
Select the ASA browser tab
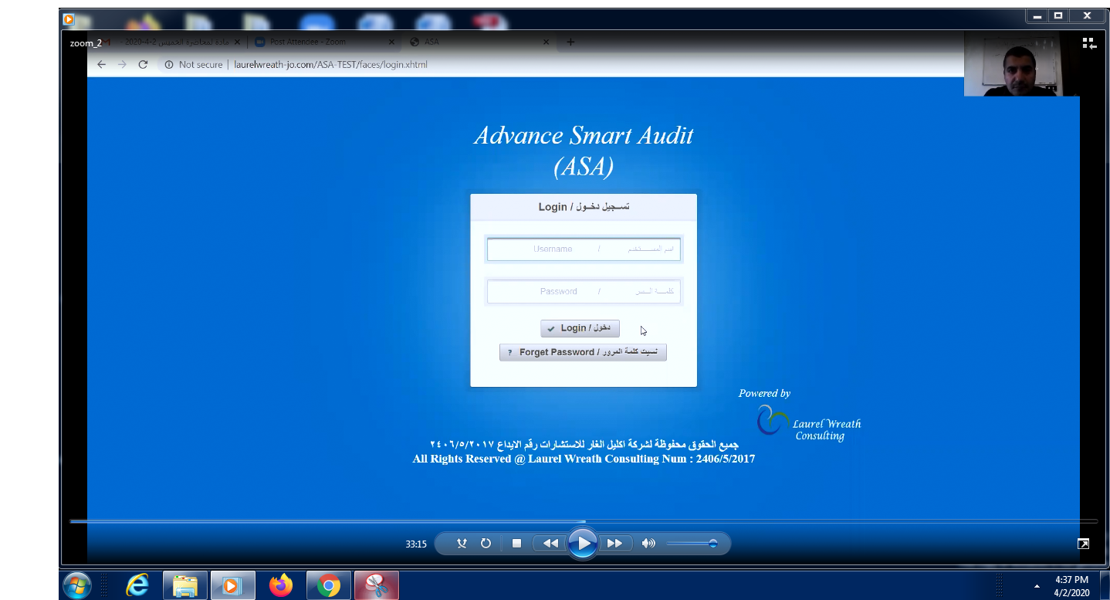479,42
